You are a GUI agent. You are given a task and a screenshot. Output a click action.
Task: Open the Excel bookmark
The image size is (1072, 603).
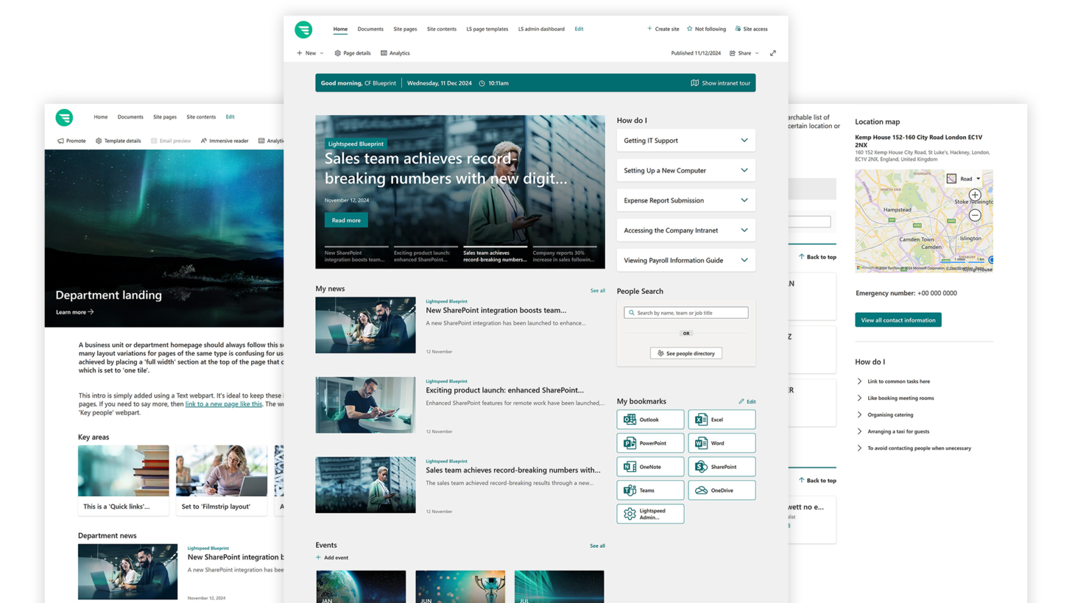coord(722,419)
